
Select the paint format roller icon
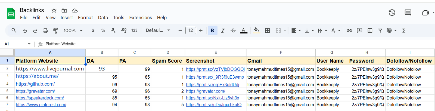[55, 31]
